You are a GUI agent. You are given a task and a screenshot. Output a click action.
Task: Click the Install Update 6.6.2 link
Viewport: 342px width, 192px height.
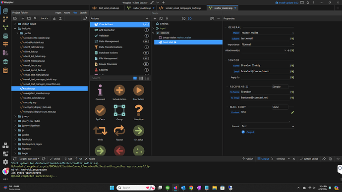tap(287, 2)
